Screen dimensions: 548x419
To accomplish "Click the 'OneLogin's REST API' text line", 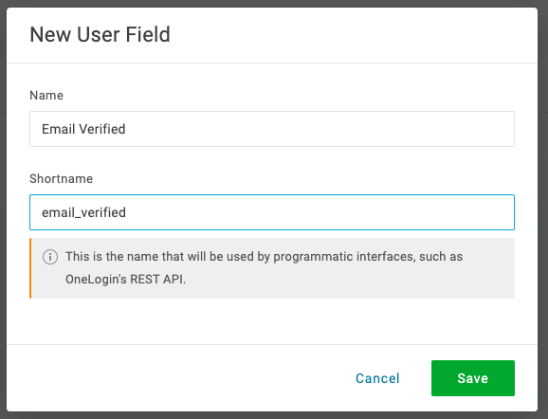I will 126,280.
